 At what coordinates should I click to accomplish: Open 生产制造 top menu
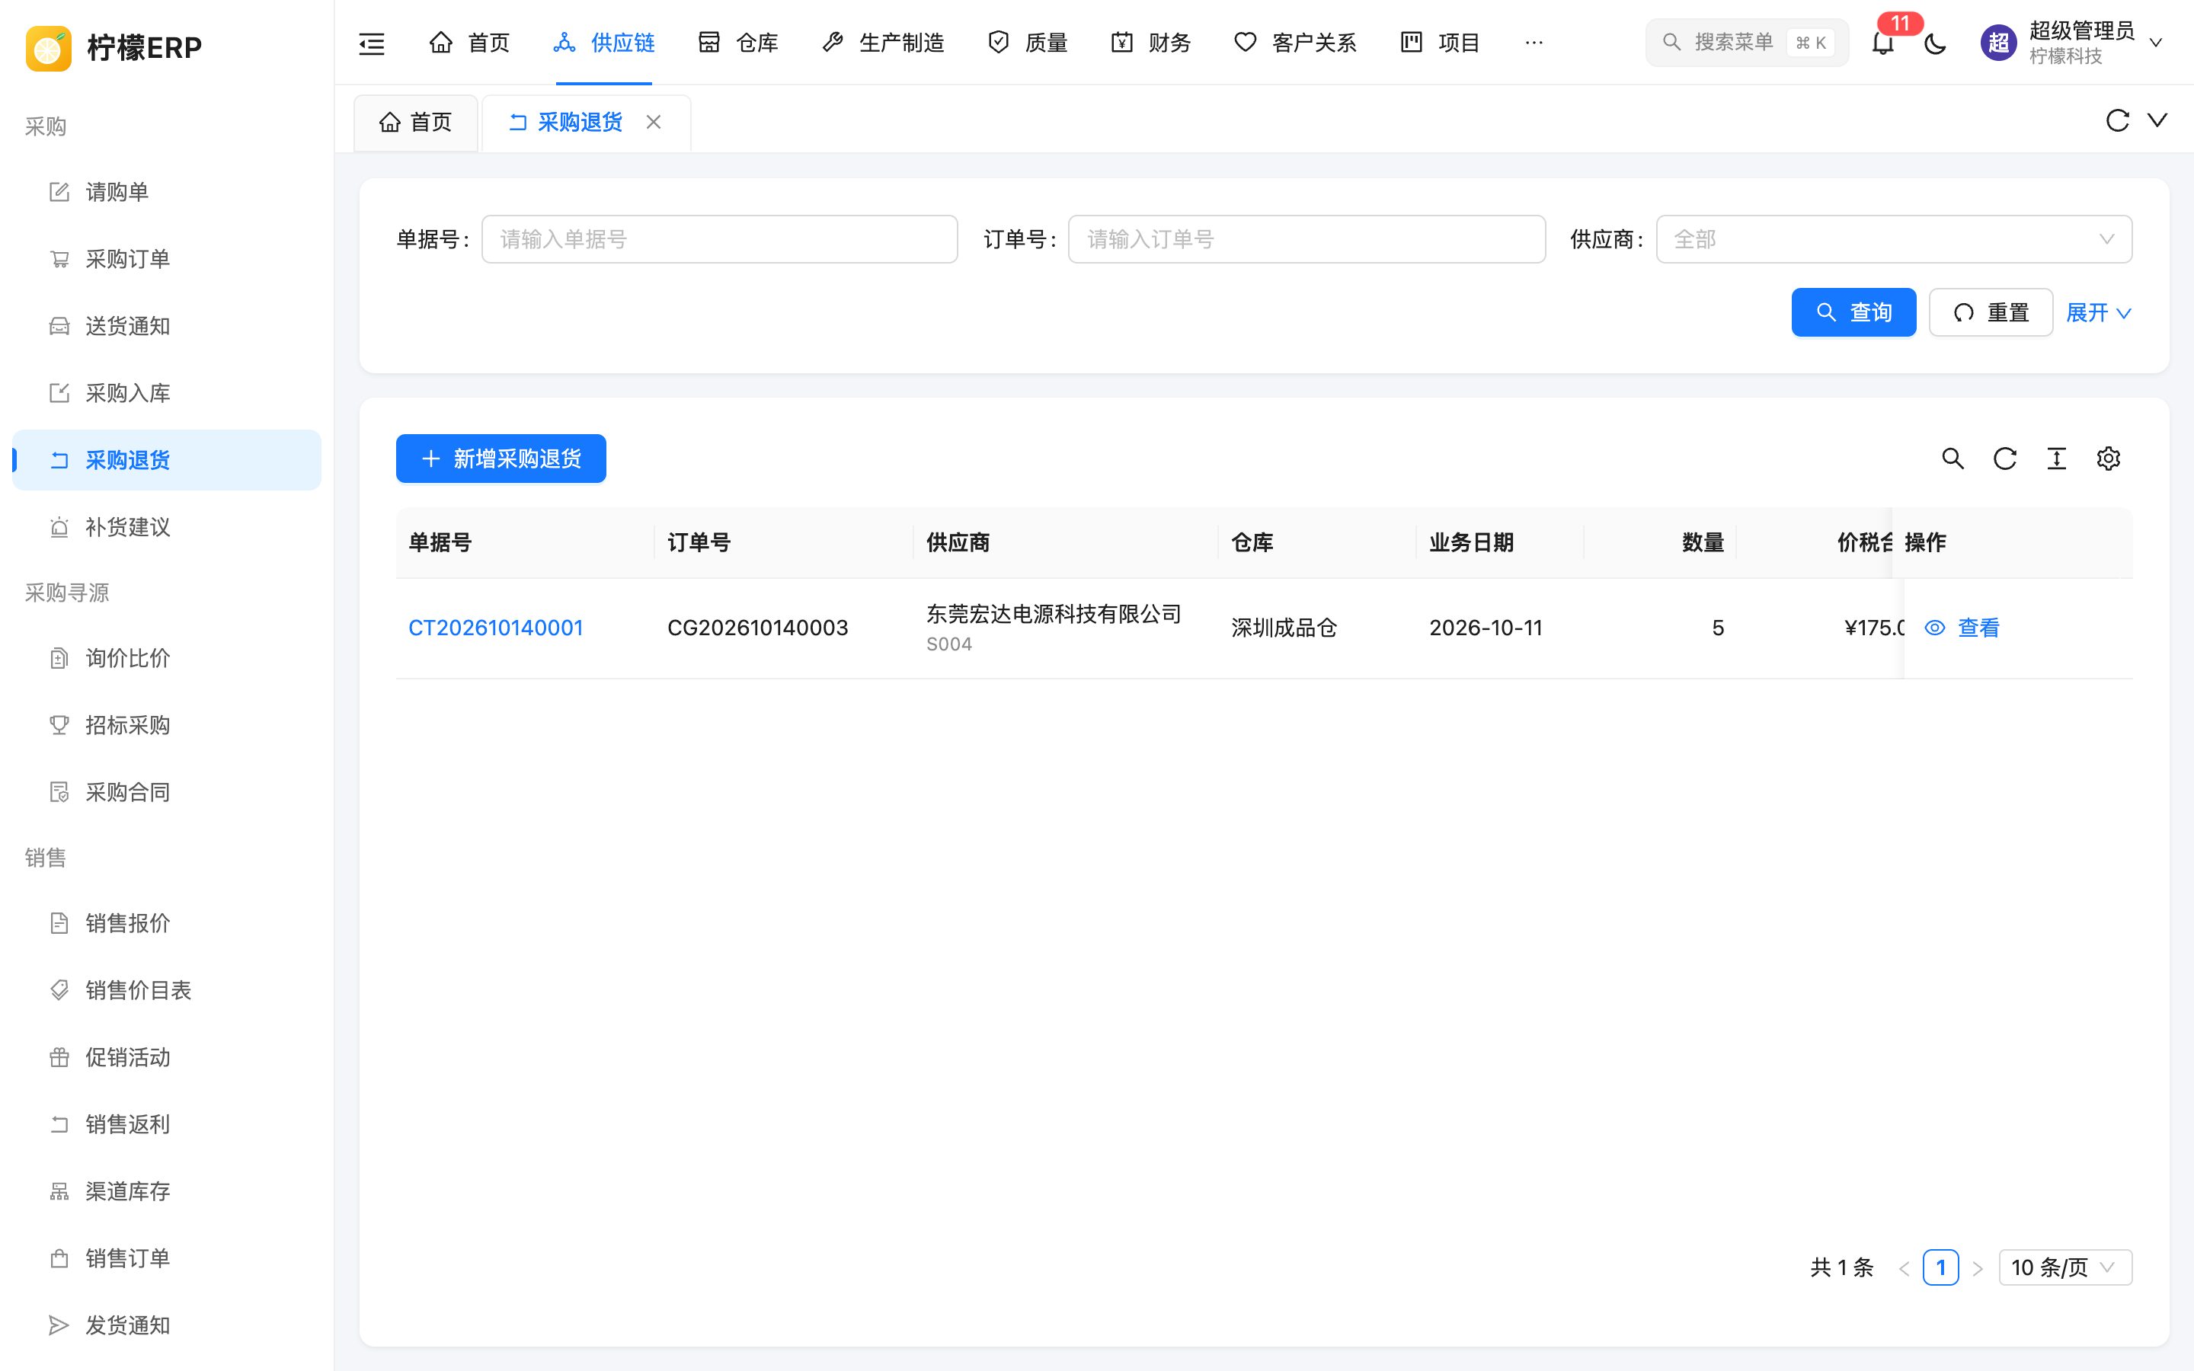(883, 43)
